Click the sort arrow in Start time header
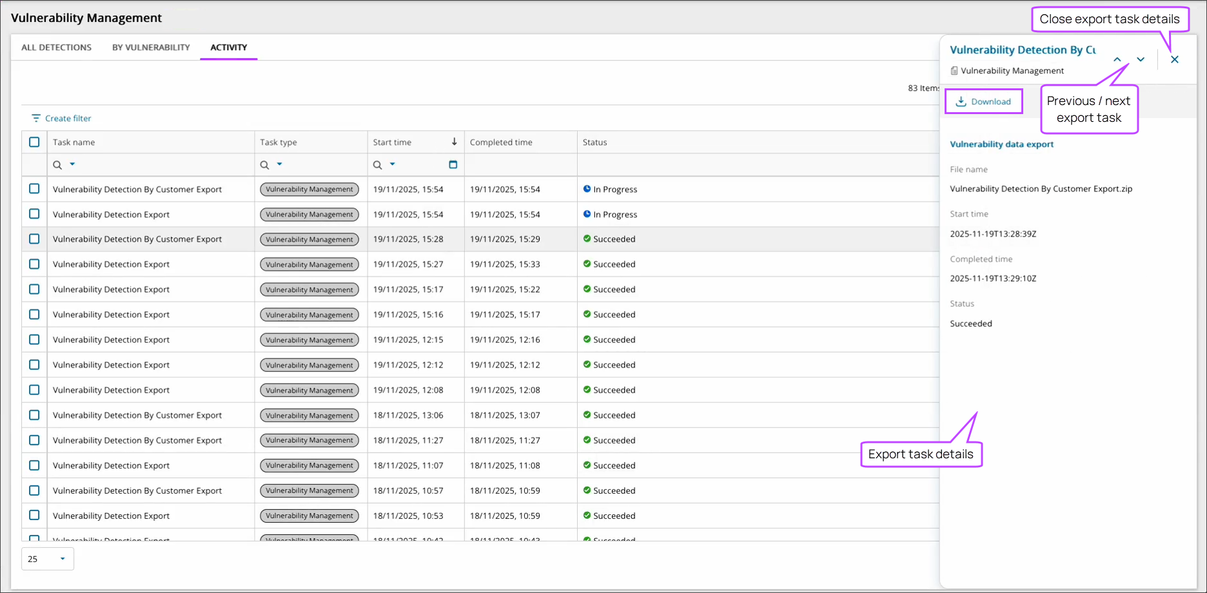 click(x=454, y=142)
